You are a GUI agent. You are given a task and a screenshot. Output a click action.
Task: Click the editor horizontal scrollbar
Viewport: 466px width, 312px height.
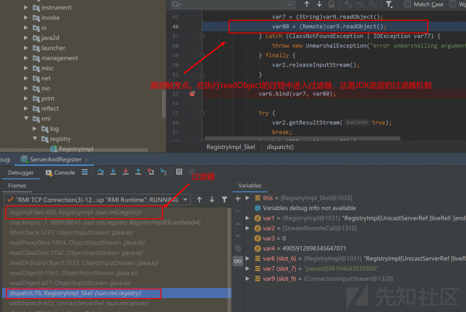coord(303,138)
